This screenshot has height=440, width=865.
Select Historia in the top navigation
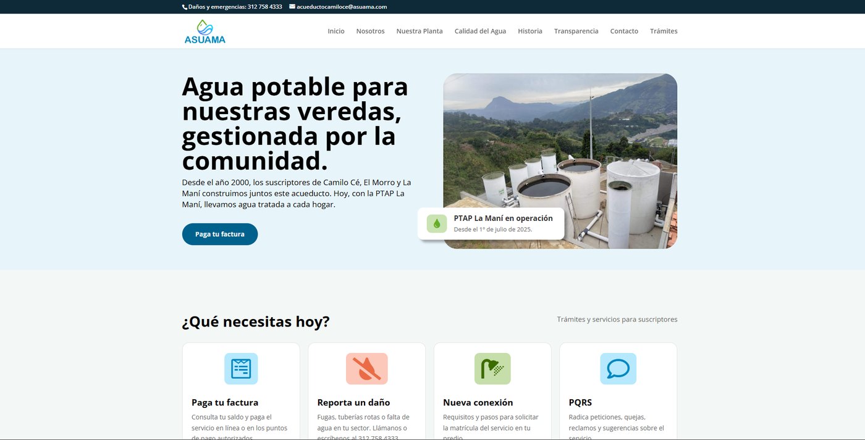(x=530, y=31)
